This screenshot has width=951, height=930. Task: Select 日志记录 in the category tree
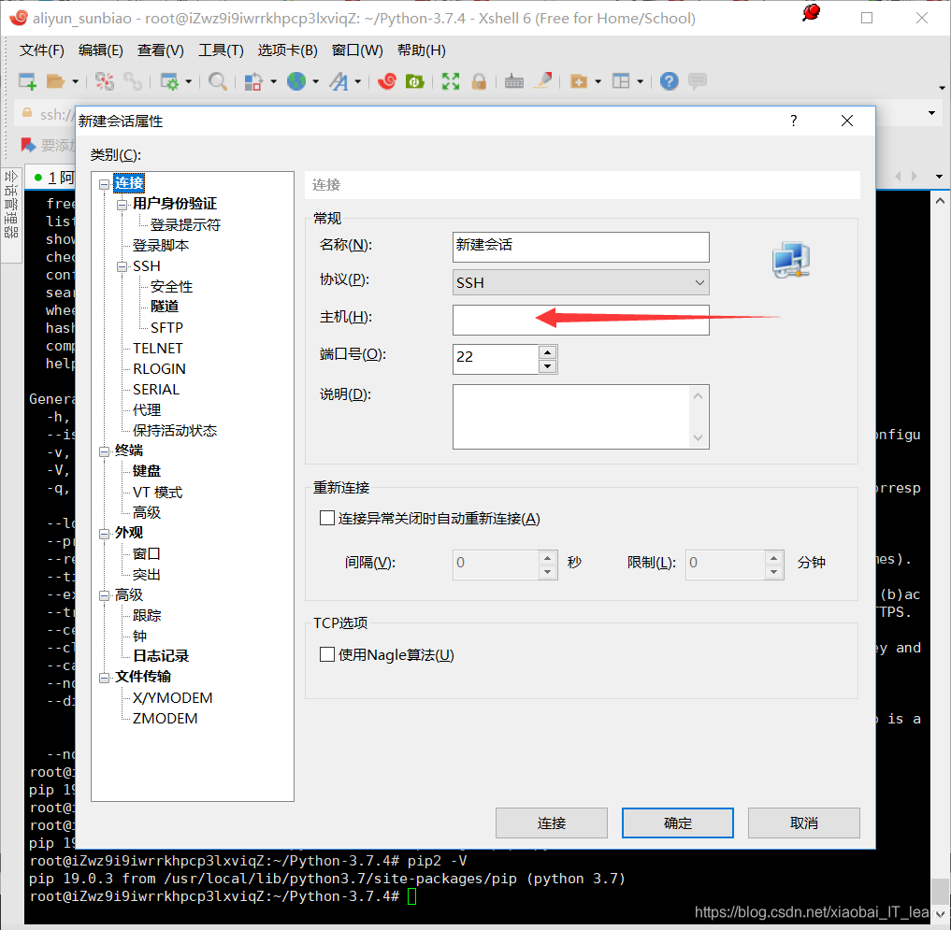[x=161, y=656]
